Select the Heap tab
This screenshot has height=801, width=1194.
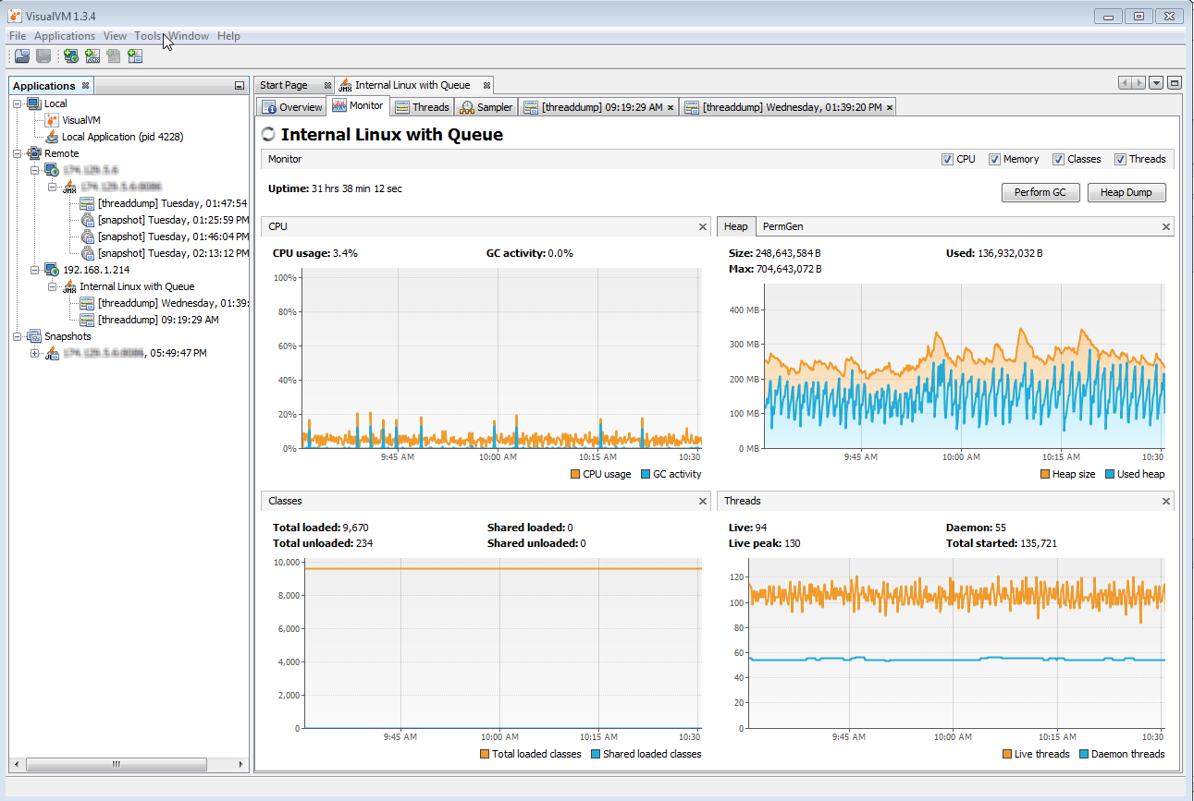[736, 226]
